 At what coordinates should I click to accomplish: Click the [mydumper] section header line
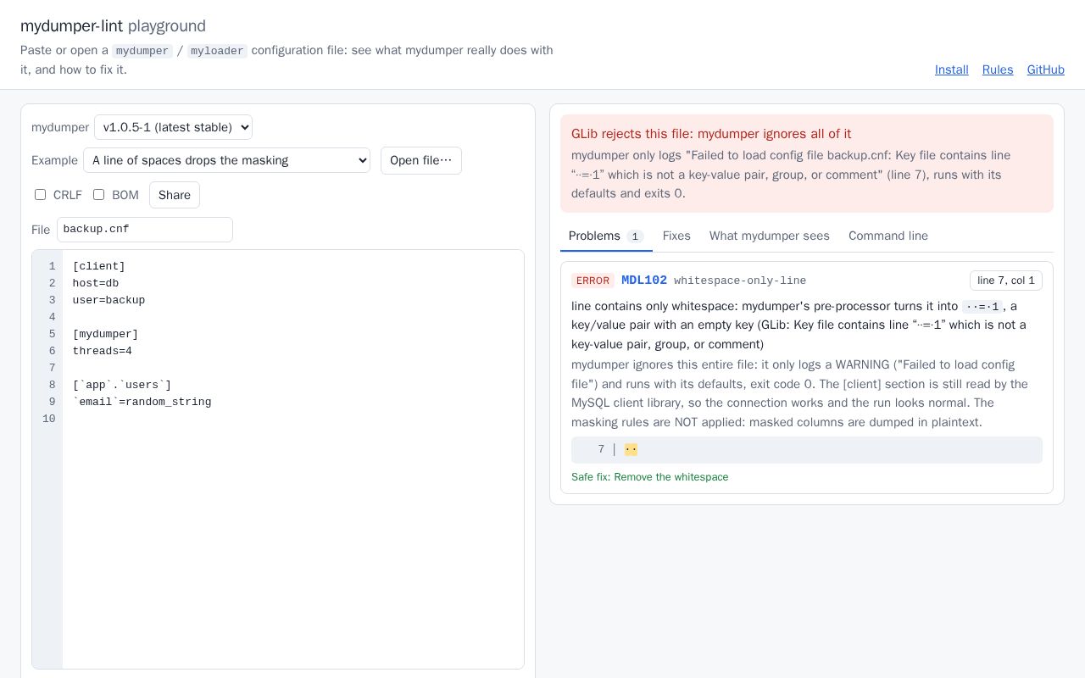pos(106,334)
